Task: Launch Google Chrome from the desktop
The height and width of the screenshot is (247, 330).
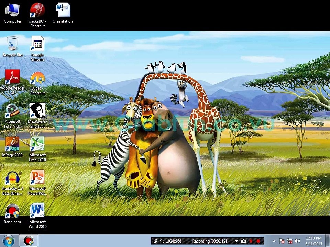Action: pos(37,49)
